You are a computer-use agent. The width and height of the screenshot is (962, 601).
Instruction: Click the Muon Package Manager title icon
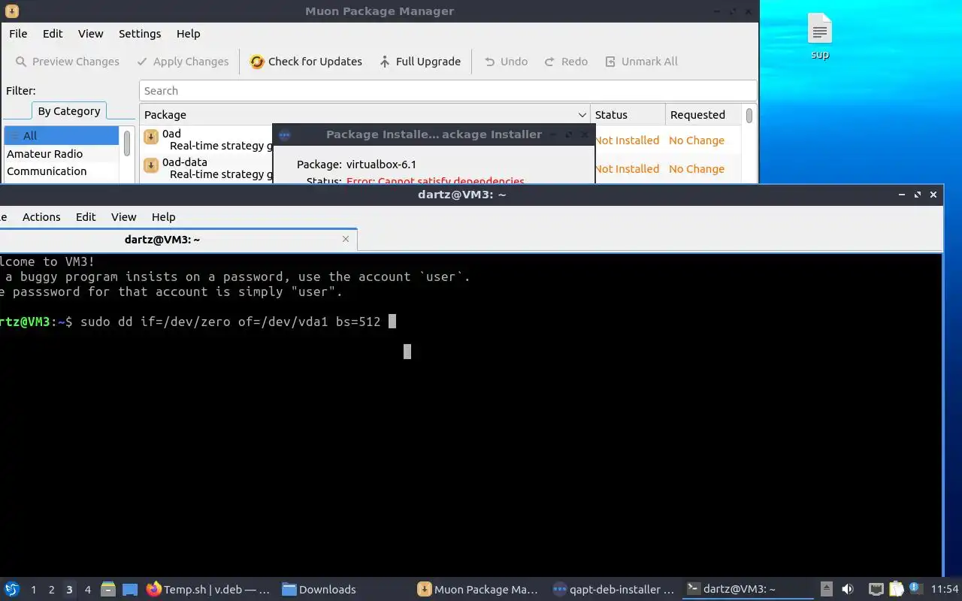(x=11, y=11)
